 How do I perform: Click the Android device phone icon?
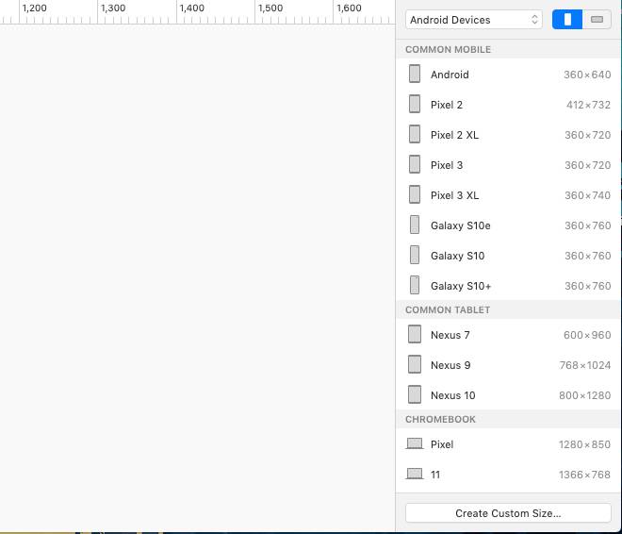(x=415, y=74)
